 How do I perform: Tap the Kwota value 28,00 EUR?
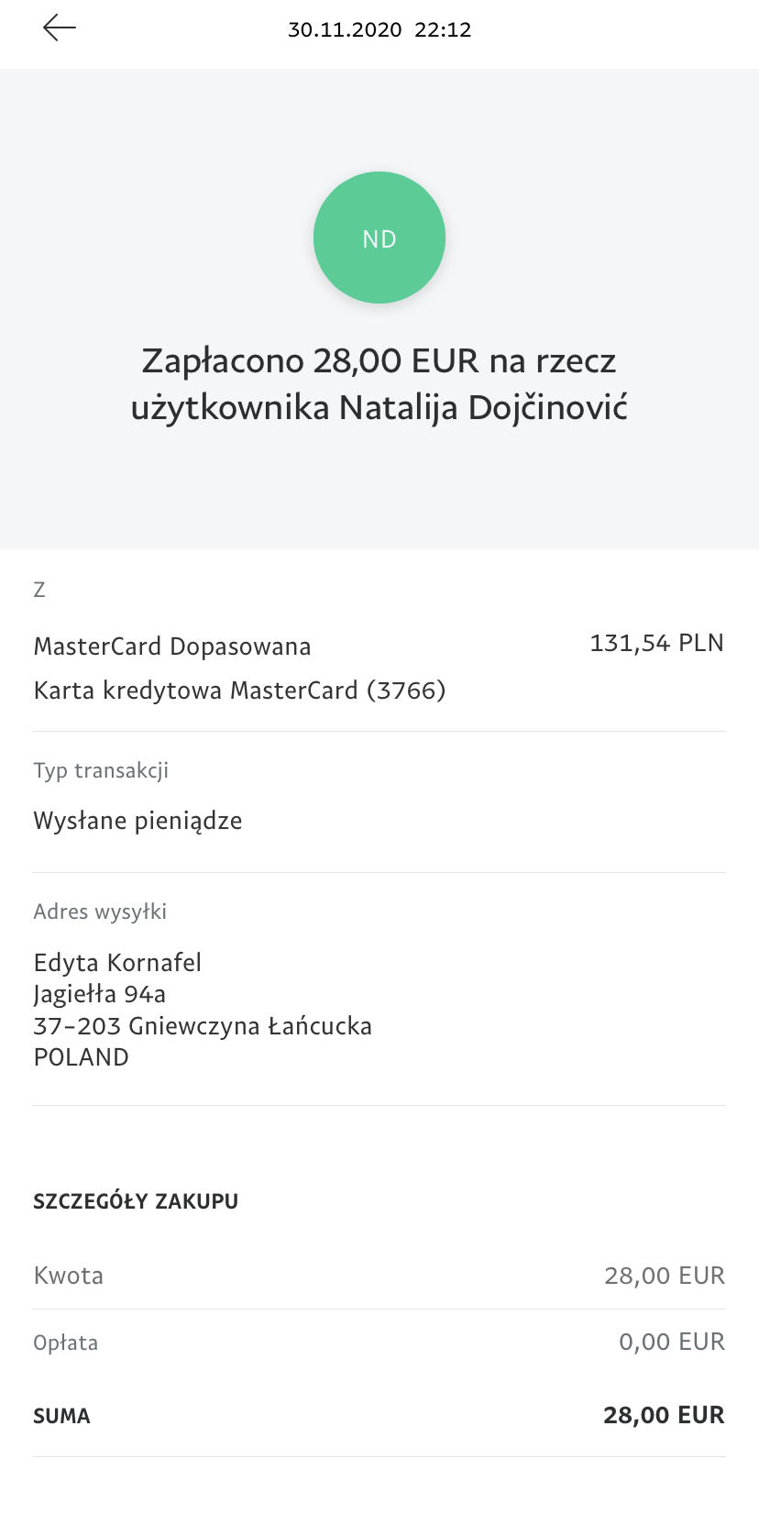click(665, 1276)
